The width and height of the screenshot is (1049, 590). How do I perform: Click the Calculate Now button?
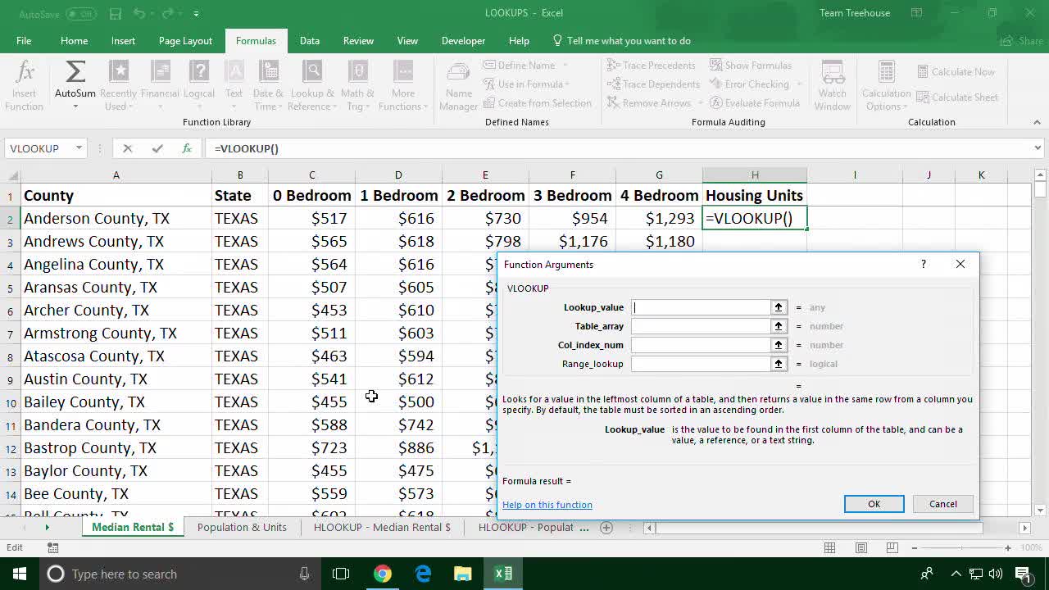pyautogui.click(x=956, y=72)
